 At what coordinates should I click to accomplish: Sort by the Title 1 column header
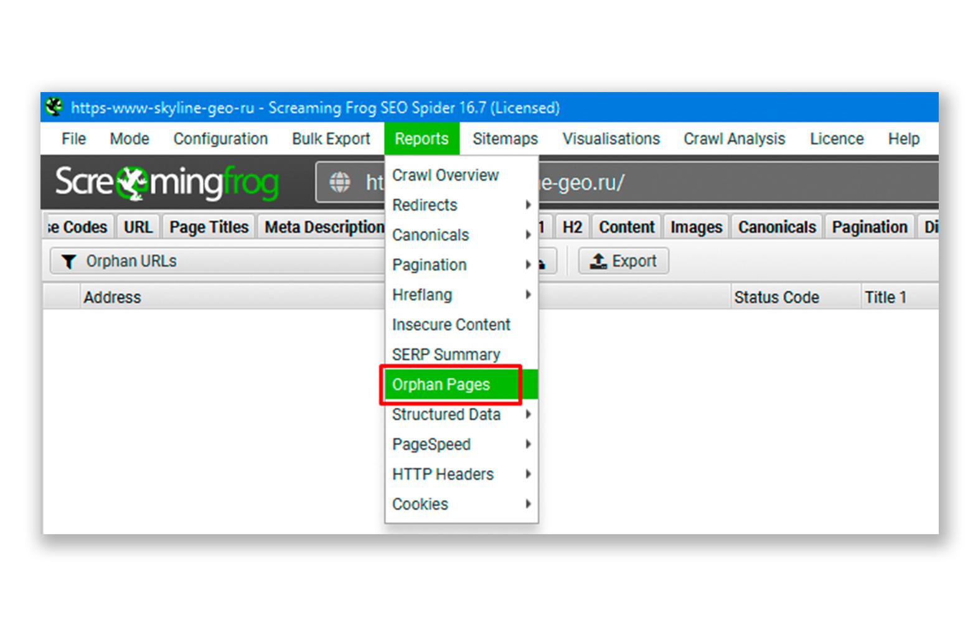pos(900,297)
